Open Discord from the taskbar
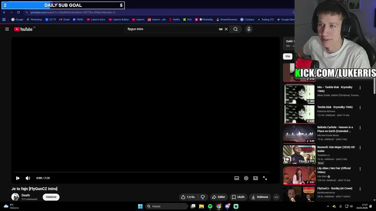This screenshot has height=211, width=376. tap(227, 206)
